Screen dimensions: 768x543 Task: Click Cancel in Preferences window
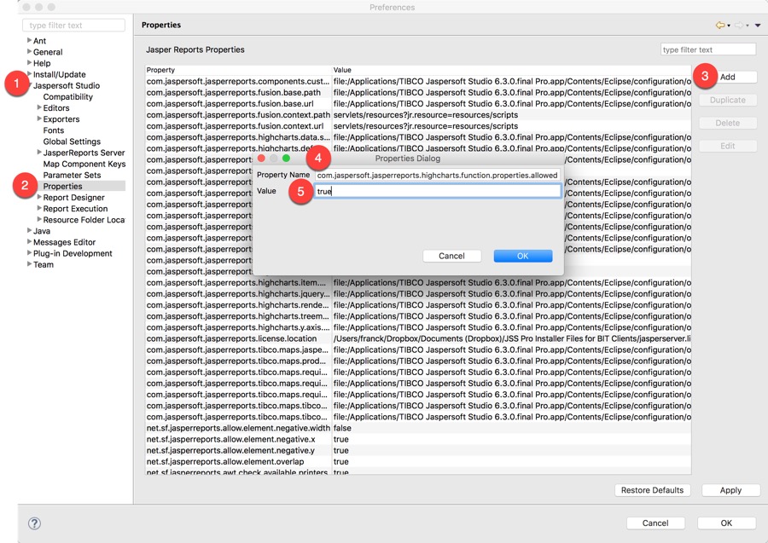pyautogui.click(x=655, y=523)
